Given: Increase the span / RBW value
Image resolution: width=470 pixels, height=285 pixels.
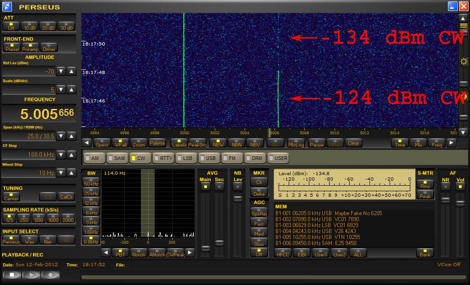Looking at the screenshot, I should click(x=71, y=136).
